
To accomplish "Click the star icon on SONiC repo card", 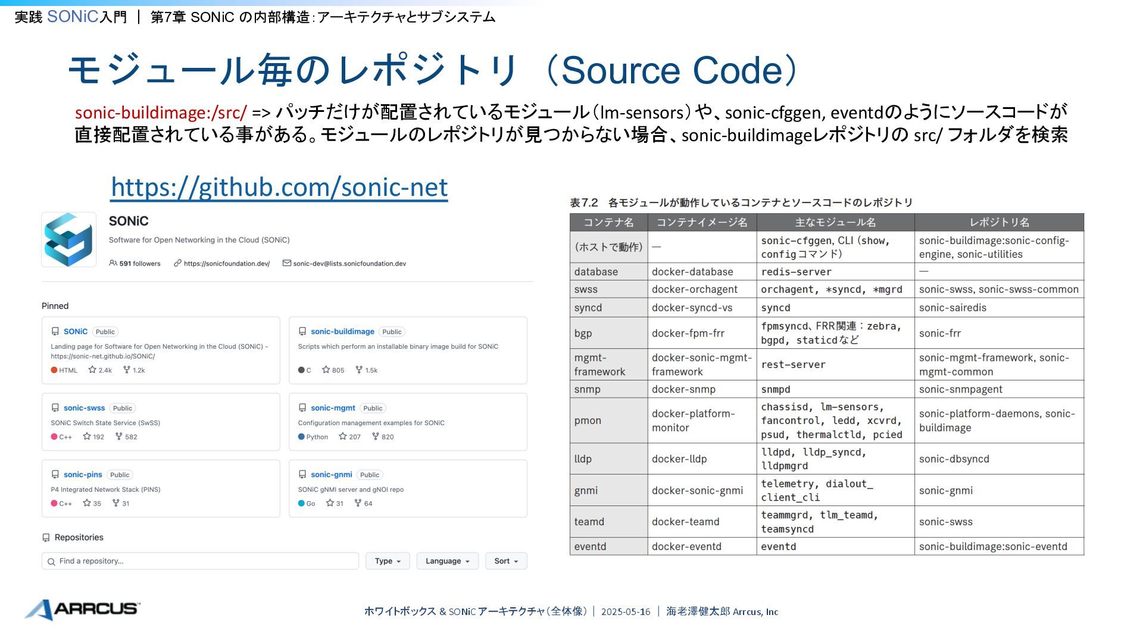I will 92,370.
